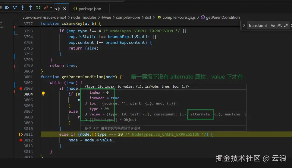Close the compiler-core.cjs.js editor tab
Screen dimensions: 292x168
pos(64,9)
